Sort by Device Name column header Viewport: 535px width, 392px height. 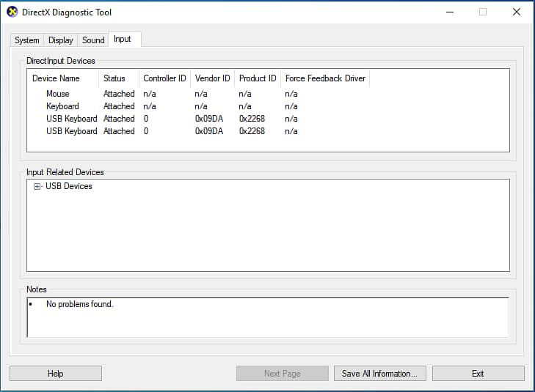coord(63,78)
